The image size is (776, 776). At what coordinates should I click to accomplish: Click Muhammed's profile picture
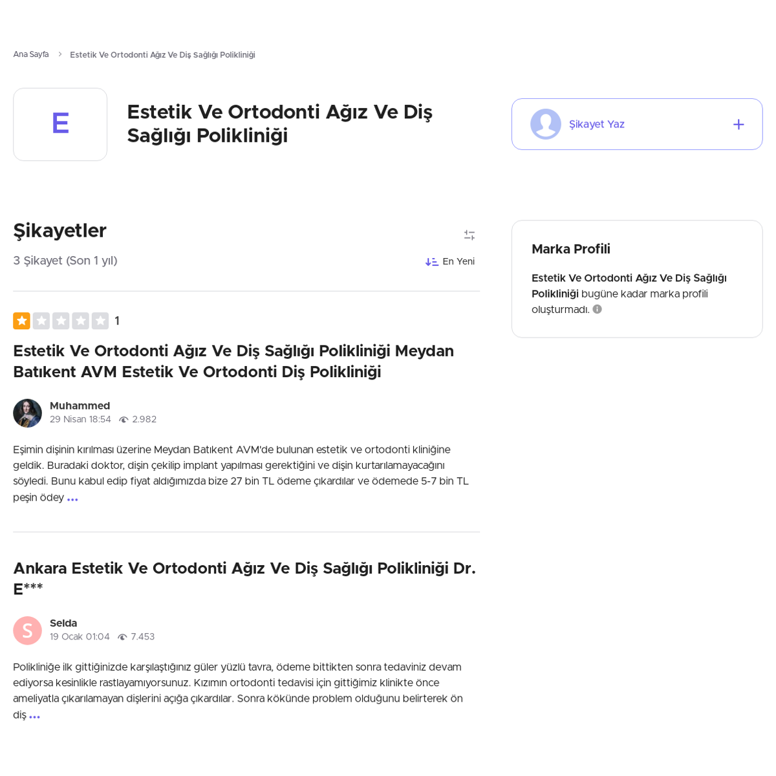coord(27,413)
